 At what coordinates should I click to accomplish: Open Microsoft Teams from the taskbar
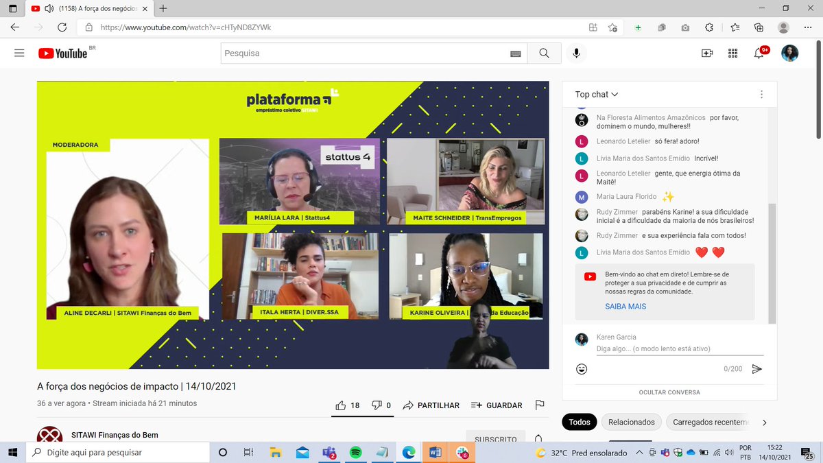(329, 453)
